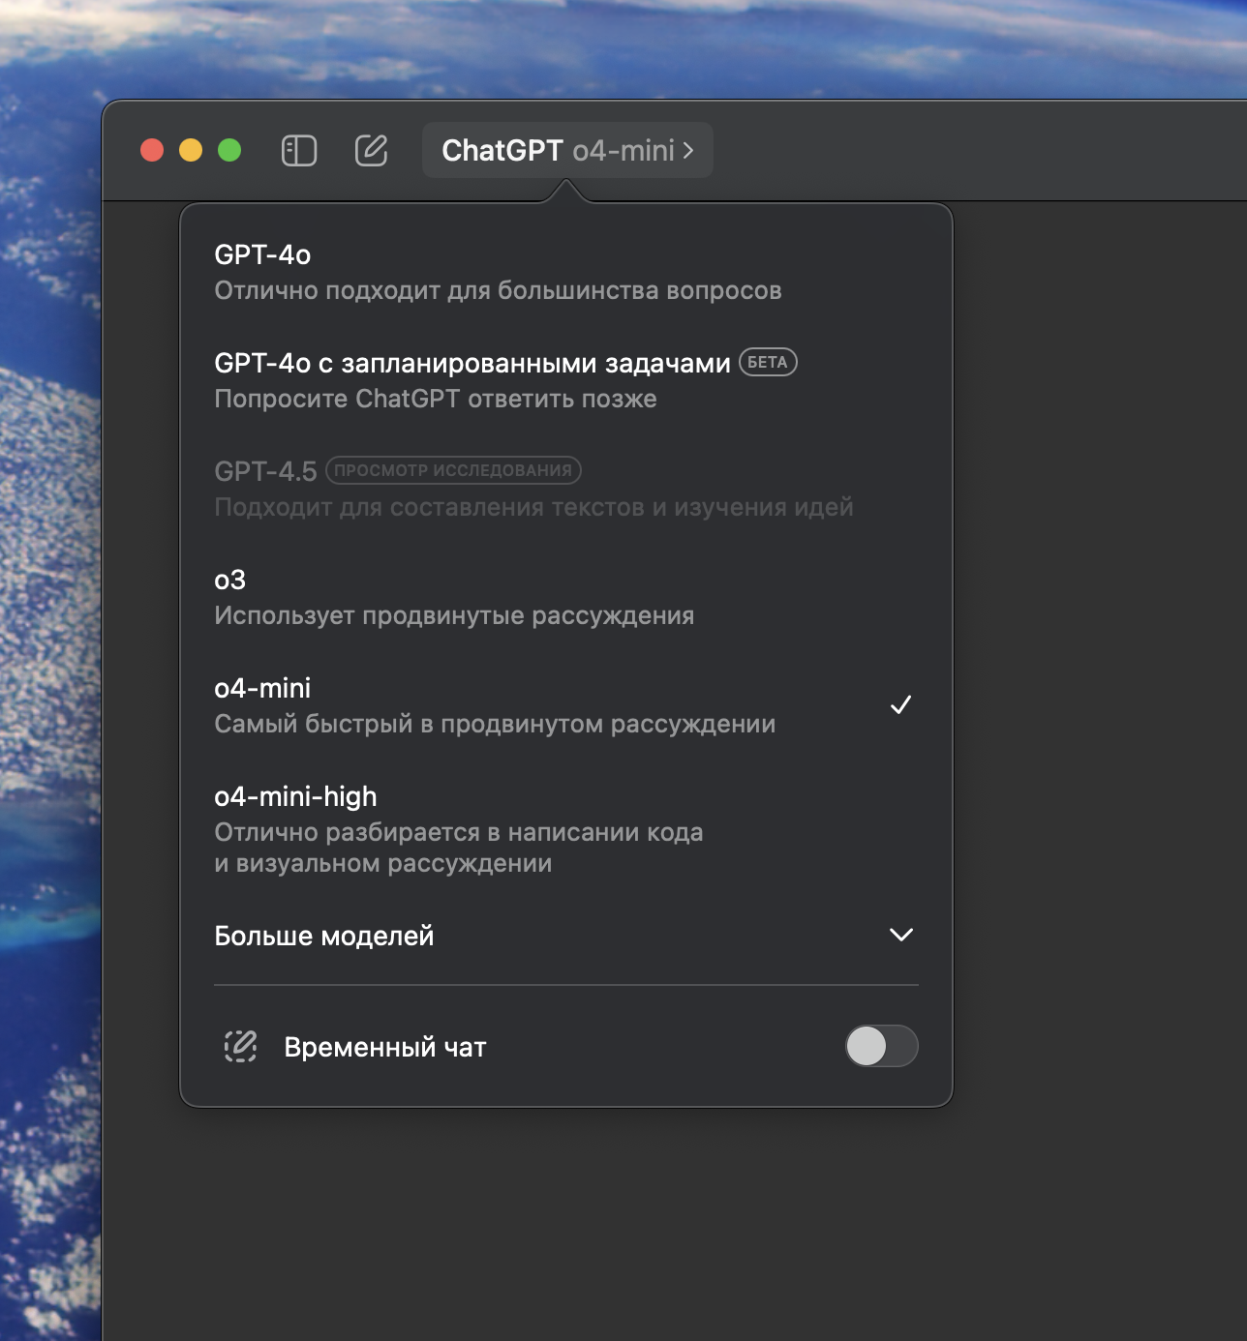
Task: Close the ChatGPT window with red button
Action: [152, 150]
